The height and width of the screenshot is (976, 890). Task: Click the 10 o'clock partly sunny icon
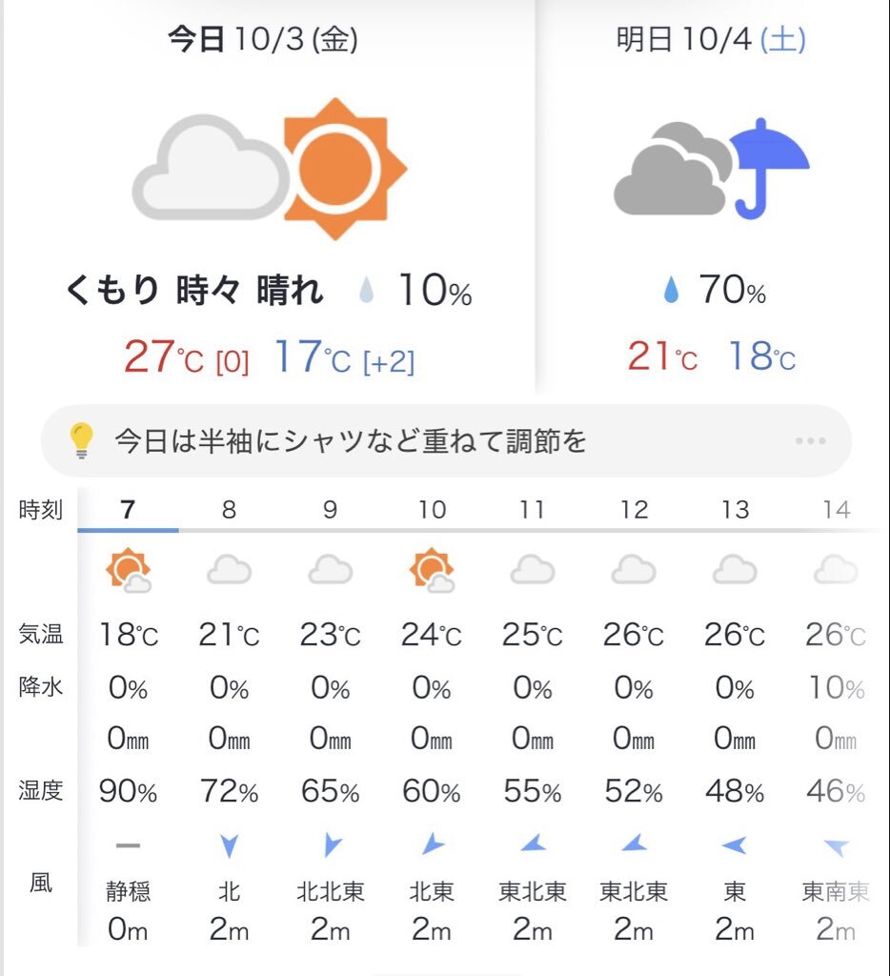point(432,571)
